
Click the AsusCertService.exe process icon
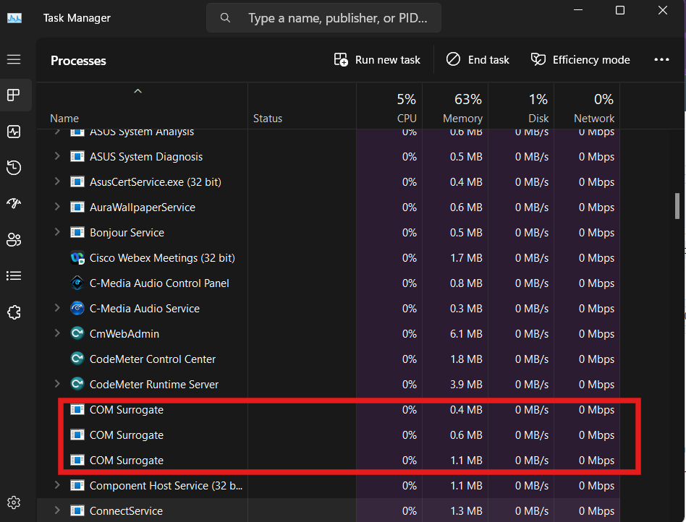pos(77,181)
